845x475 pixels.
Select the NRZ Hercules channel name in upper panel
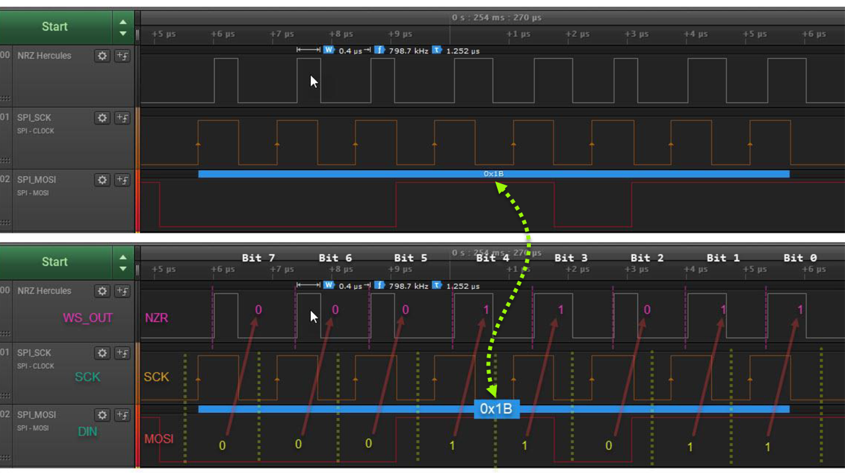(44, 56)
